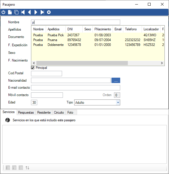This screenshot has height=174, width=169.
Task: Click the E-mail contacto field
Action: (76, 88)
